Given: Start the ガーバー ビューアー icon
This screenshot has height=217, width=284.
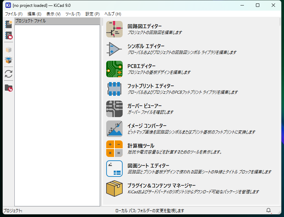Looking at the screenshot, I should coord(114,109).
